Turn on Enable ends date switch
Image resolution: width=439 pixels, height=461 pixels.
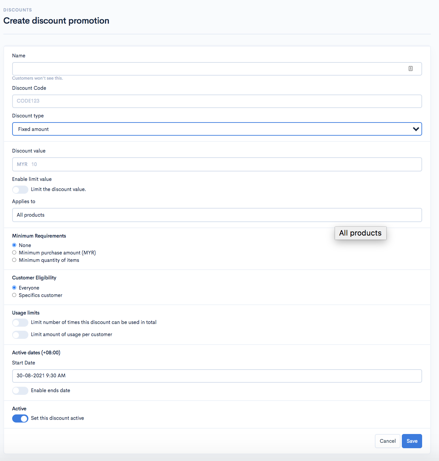coord(20,391)
